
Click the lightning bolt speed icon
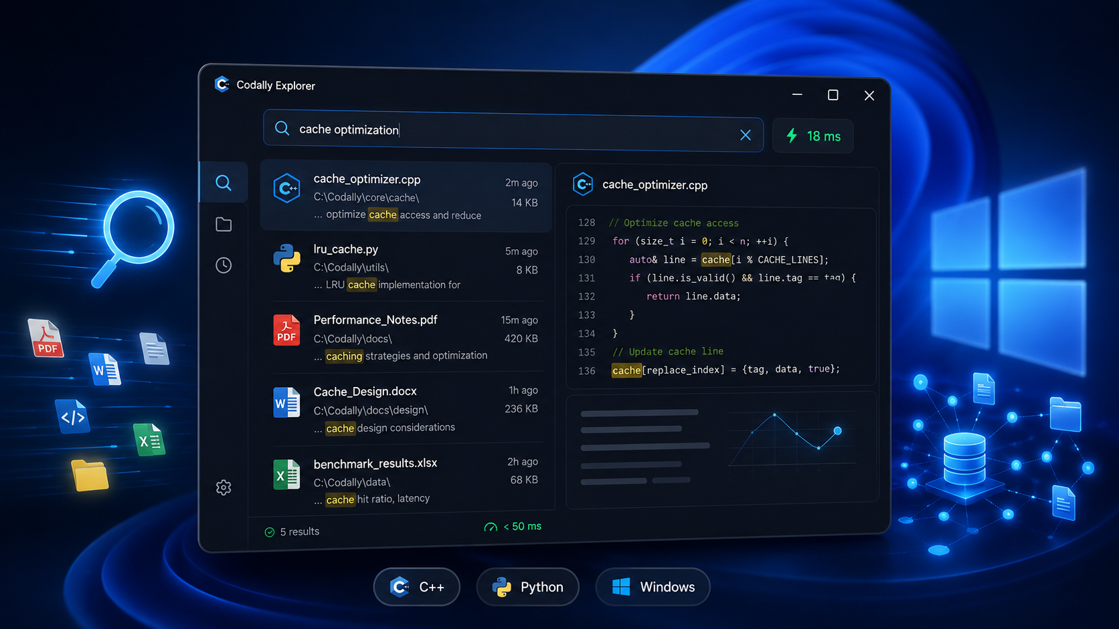(792, 136)
